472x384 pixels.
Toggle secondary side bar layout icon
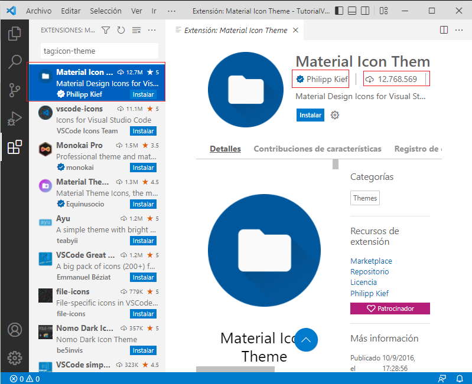365,11
